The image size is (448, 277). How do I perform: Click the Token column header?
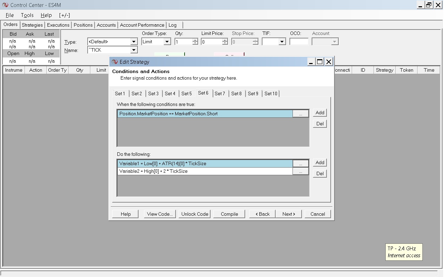coord(406,70)
